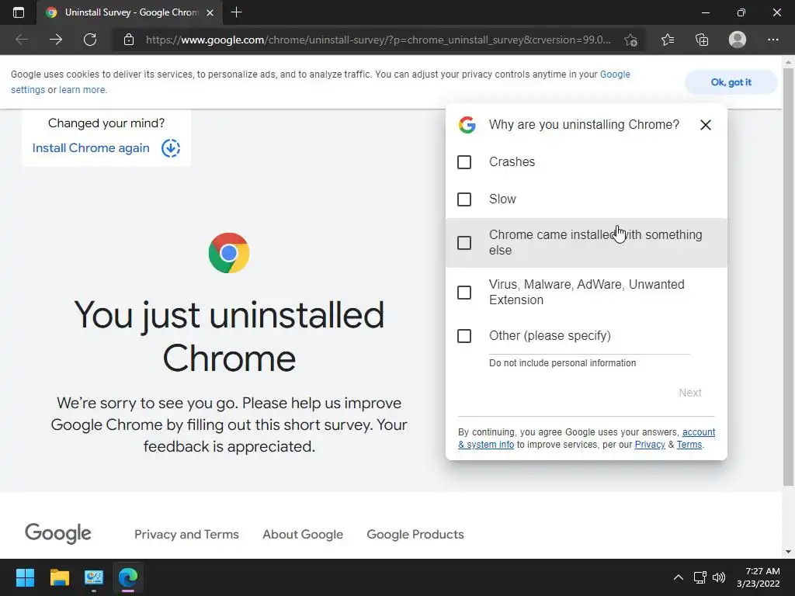Viewport: 795px width, 596px height.
Task: Open a new tab with plus button
Action: pos(236,12)
